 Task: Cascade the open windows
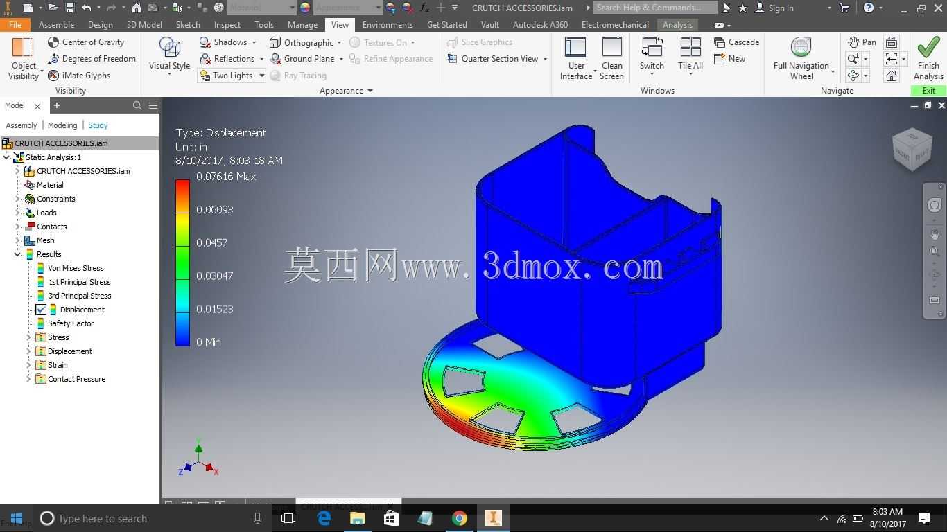click(x=736, y=42)
